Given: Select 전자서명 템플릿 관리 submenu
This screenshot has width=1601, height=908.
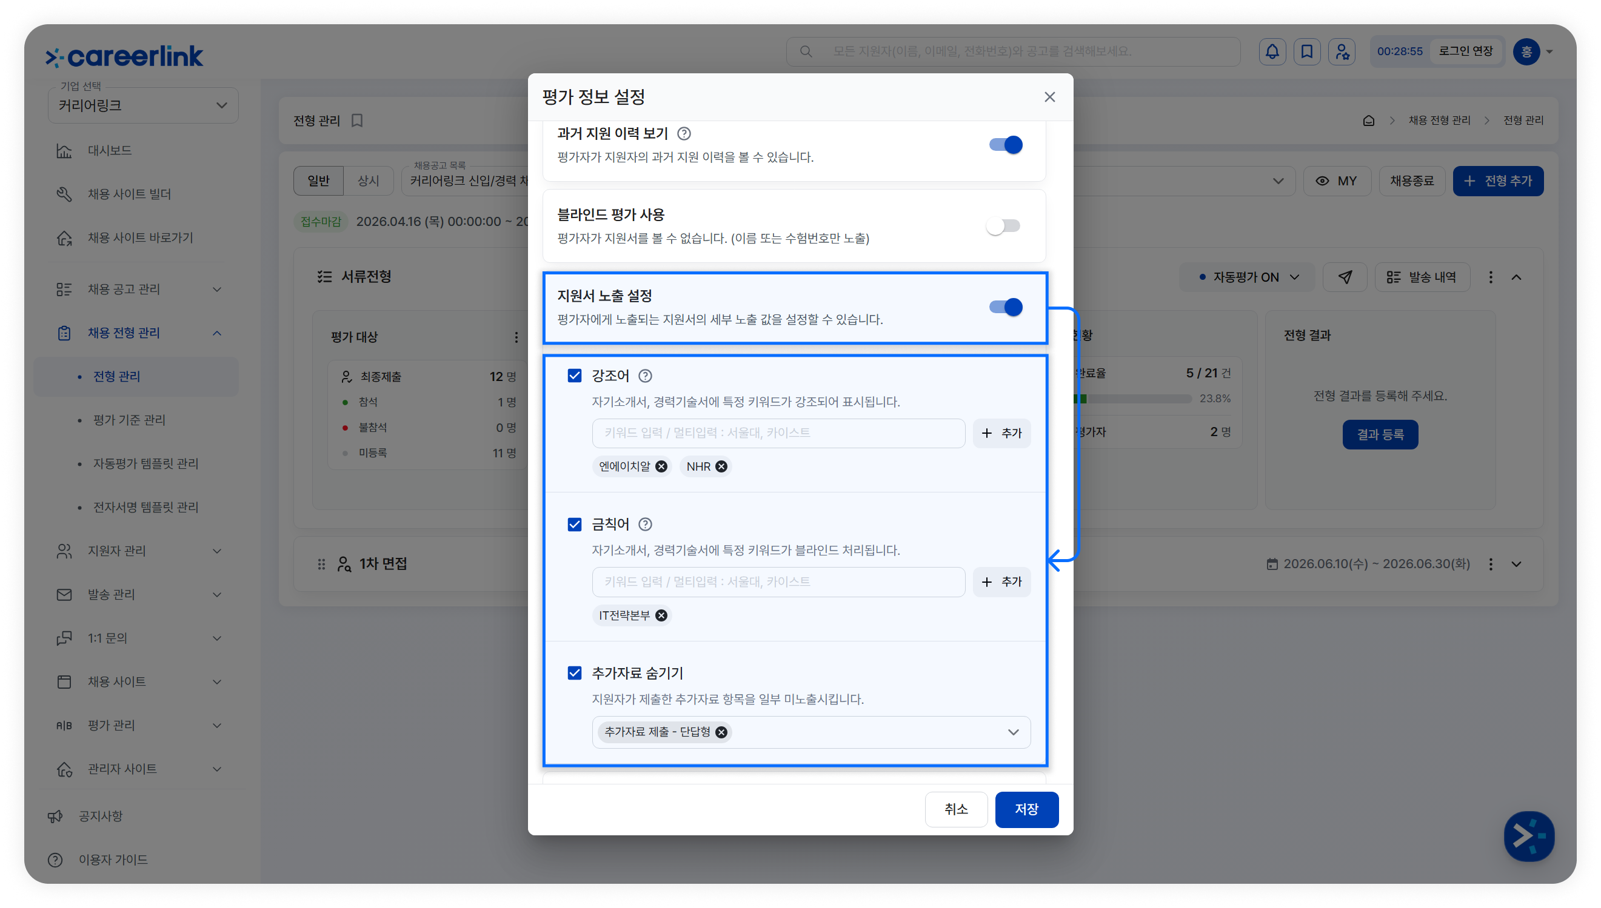Looking at the screenshot, I should [x=145, y=507].
